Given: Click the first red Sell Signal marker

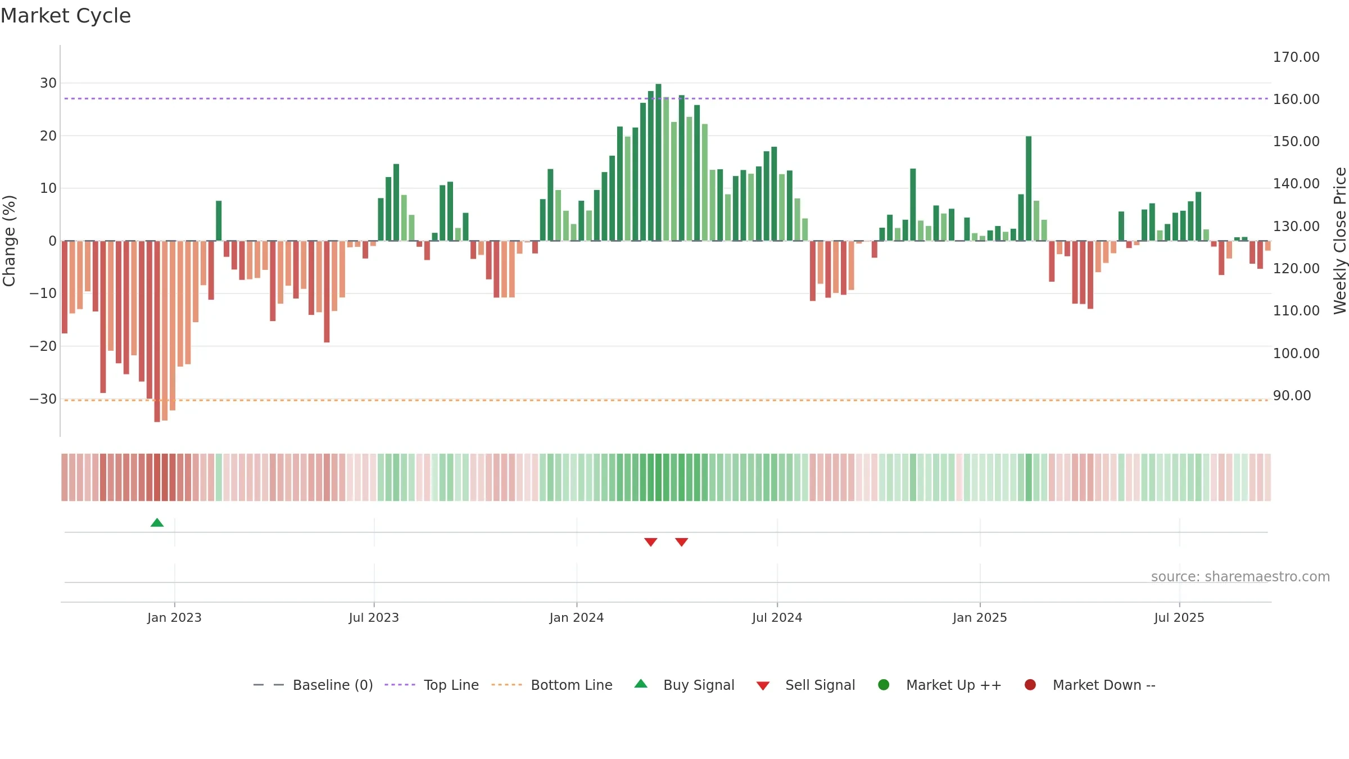Looking at the screenshot, I should 651,542.
